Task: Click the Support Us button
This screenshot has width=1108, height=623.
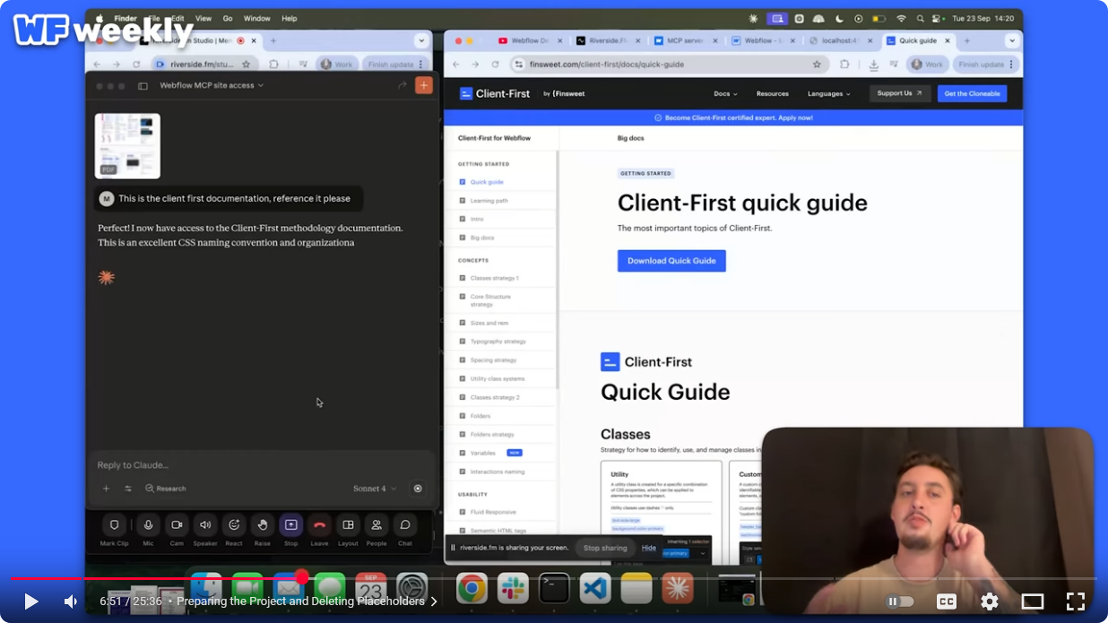Action: (x=900, y=93)
